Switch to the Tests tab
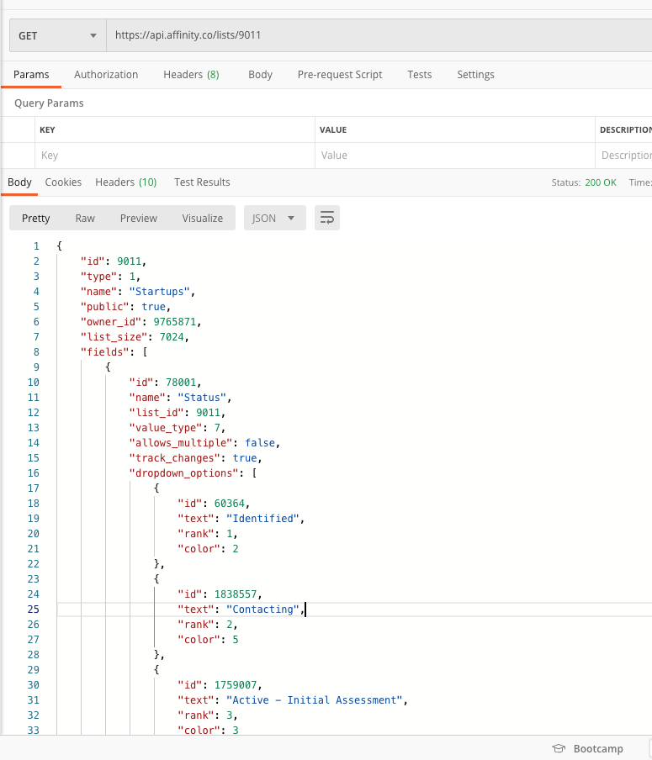Viewport: 652px width, 760px height. coord(419,75)
